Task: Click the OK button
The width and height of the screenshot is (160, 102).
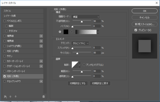Action: pos(145,11)
